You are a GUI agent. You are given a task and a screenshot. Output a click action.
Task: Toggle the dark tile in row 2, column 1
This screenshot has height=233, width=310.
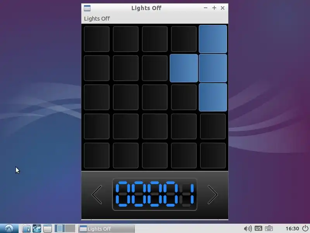click(96, 68)
